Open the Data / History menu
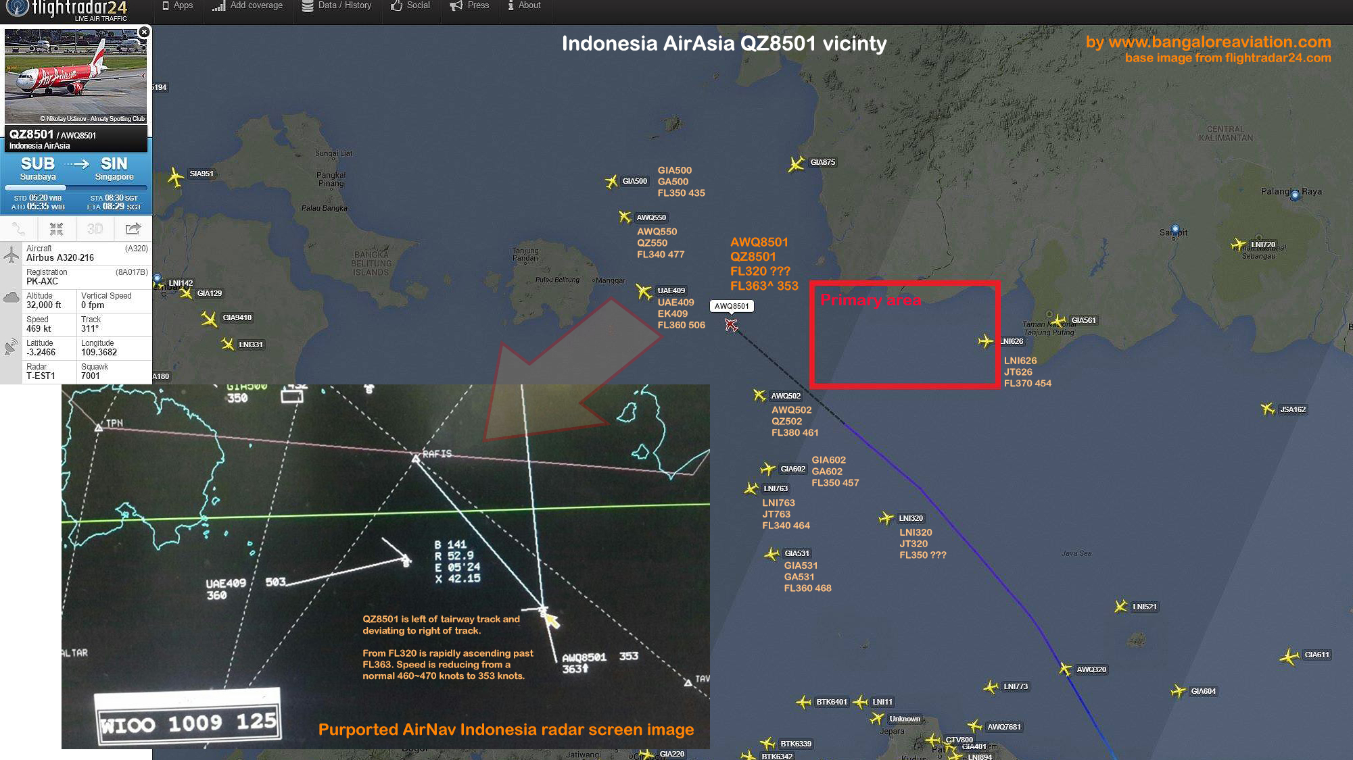 pos(337,5)
